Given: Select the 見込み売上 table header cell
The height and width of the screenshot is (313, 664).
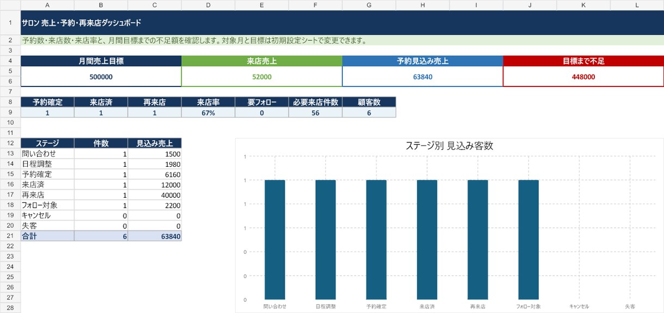Looking at the screenshot, I should point(155,143).
